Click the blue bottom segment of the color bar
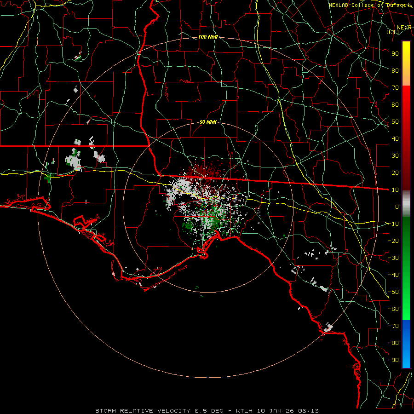Image resolution: width=414 pixels, height=414 pixels. click(406, 344)
